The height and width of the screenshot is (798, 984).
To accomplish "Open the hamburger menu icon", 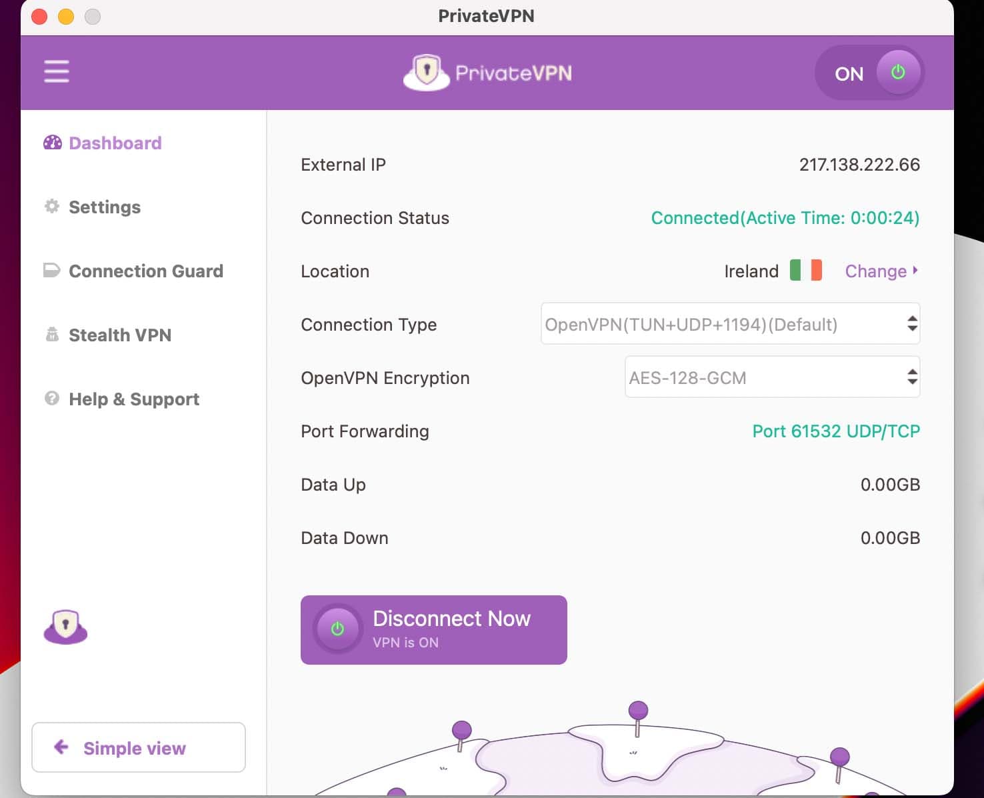I will click(57, 71).
